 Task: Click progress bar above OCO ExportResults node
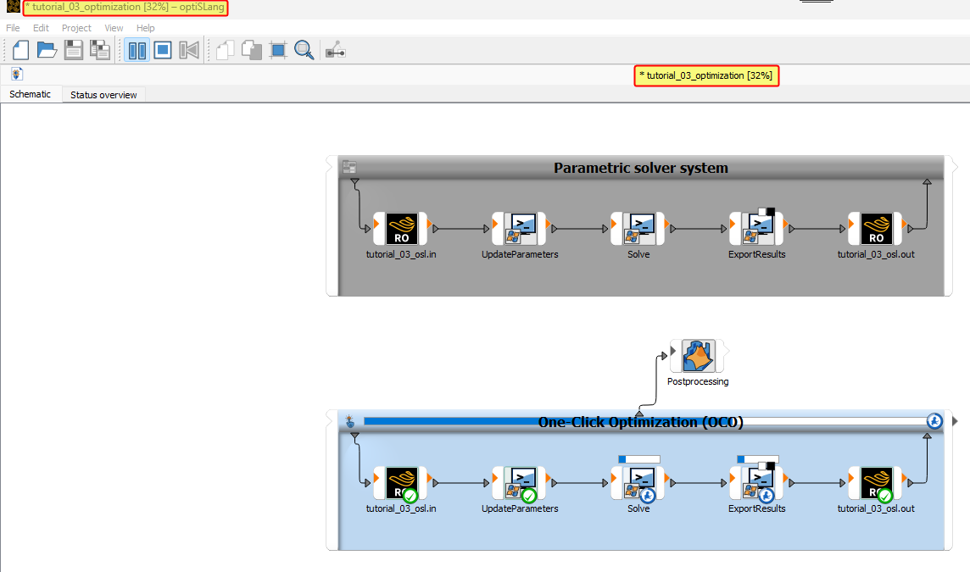pyautogui.click(x=758, y=458)
